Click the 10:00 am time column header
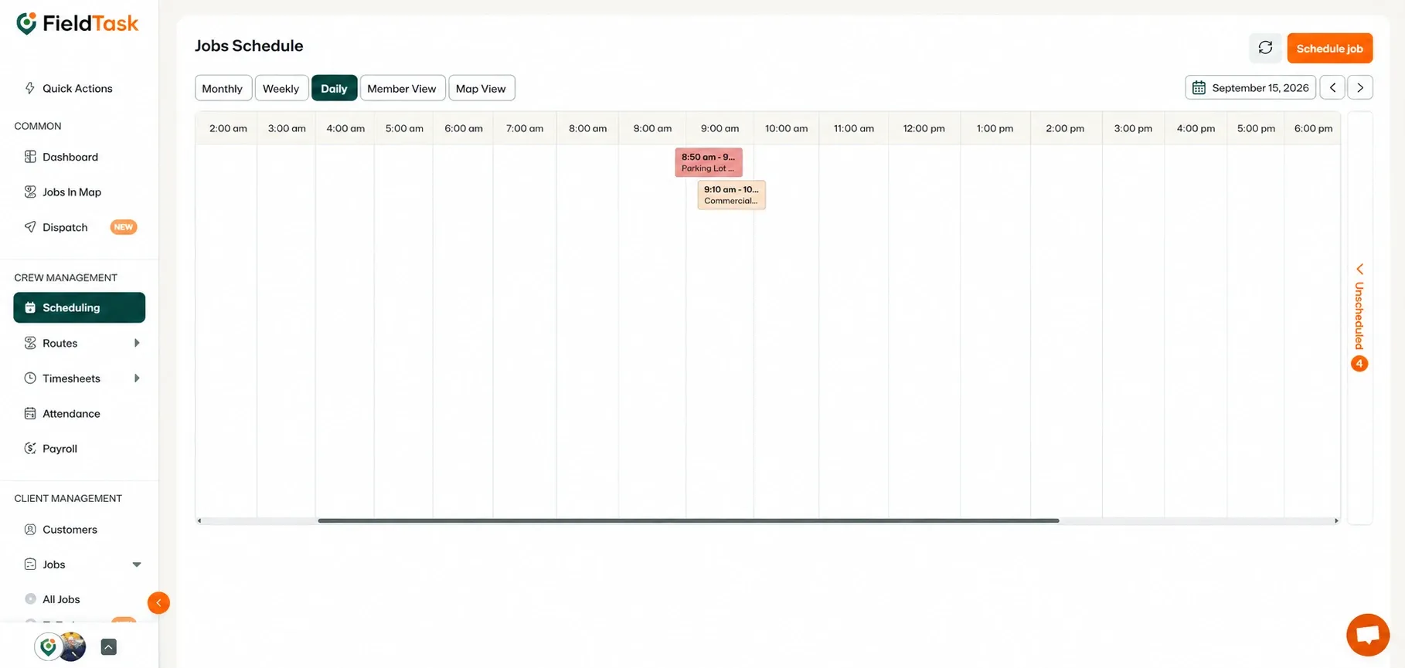Screen dimensions: 1405x668 pyautogui.click(x=786, y=128)
